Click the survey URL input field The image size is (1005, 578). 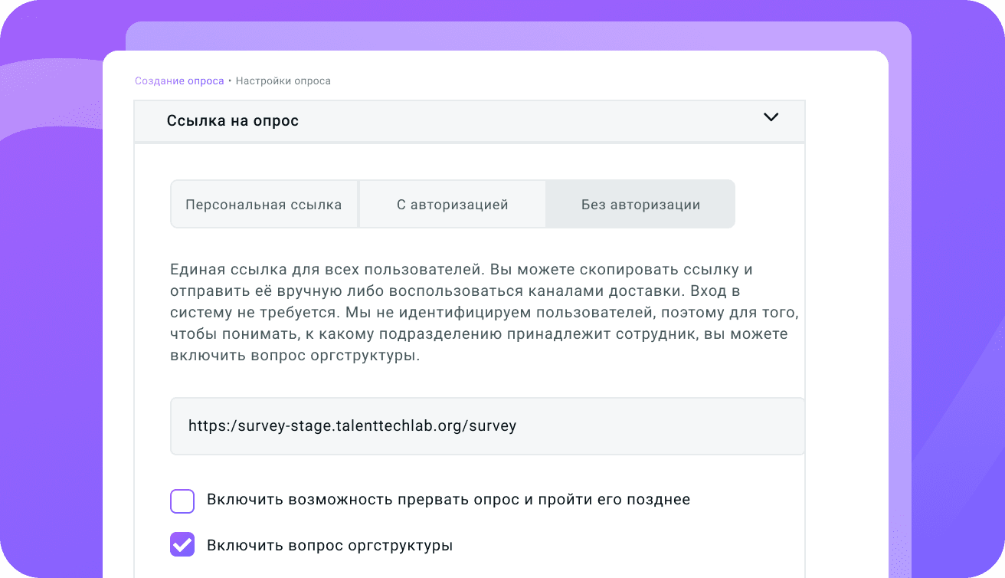[x=487, y=426]
